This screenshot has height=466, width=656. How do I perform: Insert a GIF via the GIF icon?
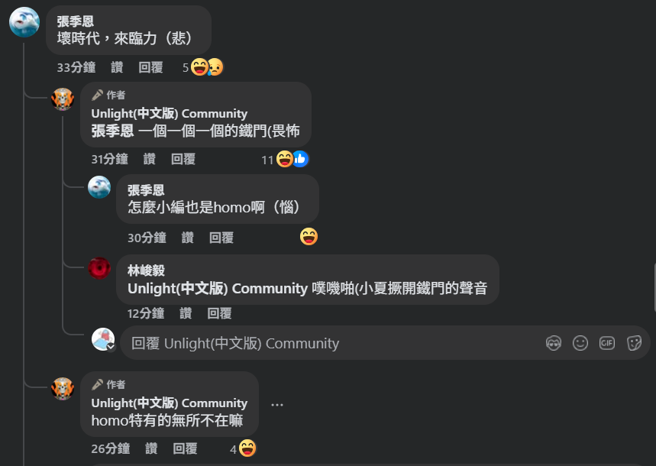(607, 343)
